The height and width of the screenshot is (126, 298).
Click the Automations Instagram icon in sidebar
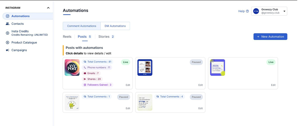[8, 16]
